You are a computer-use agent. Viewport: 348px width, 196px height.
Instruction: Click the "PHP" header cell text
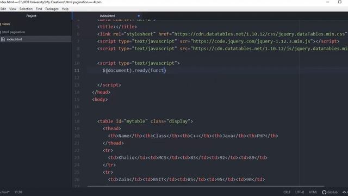pos(261,136)
